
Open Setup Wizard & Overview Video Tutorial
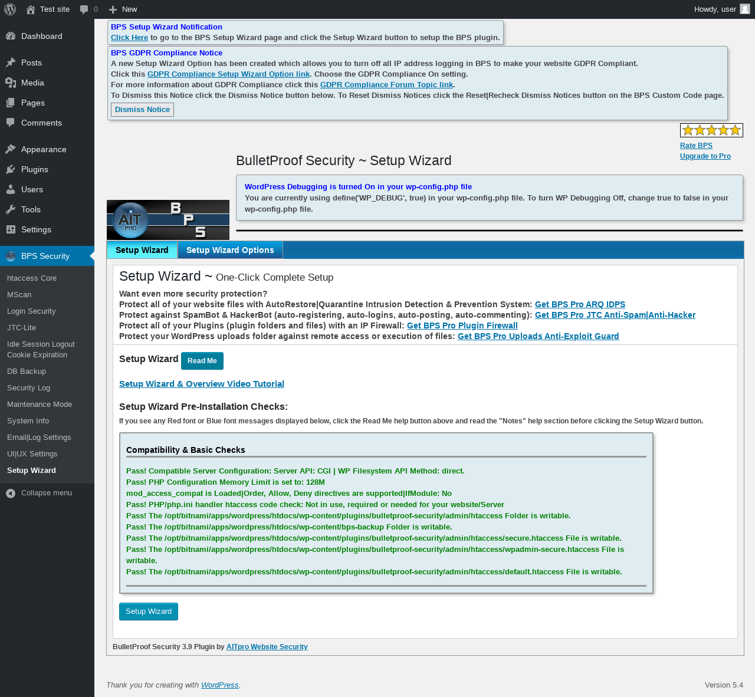coord(202,384)
